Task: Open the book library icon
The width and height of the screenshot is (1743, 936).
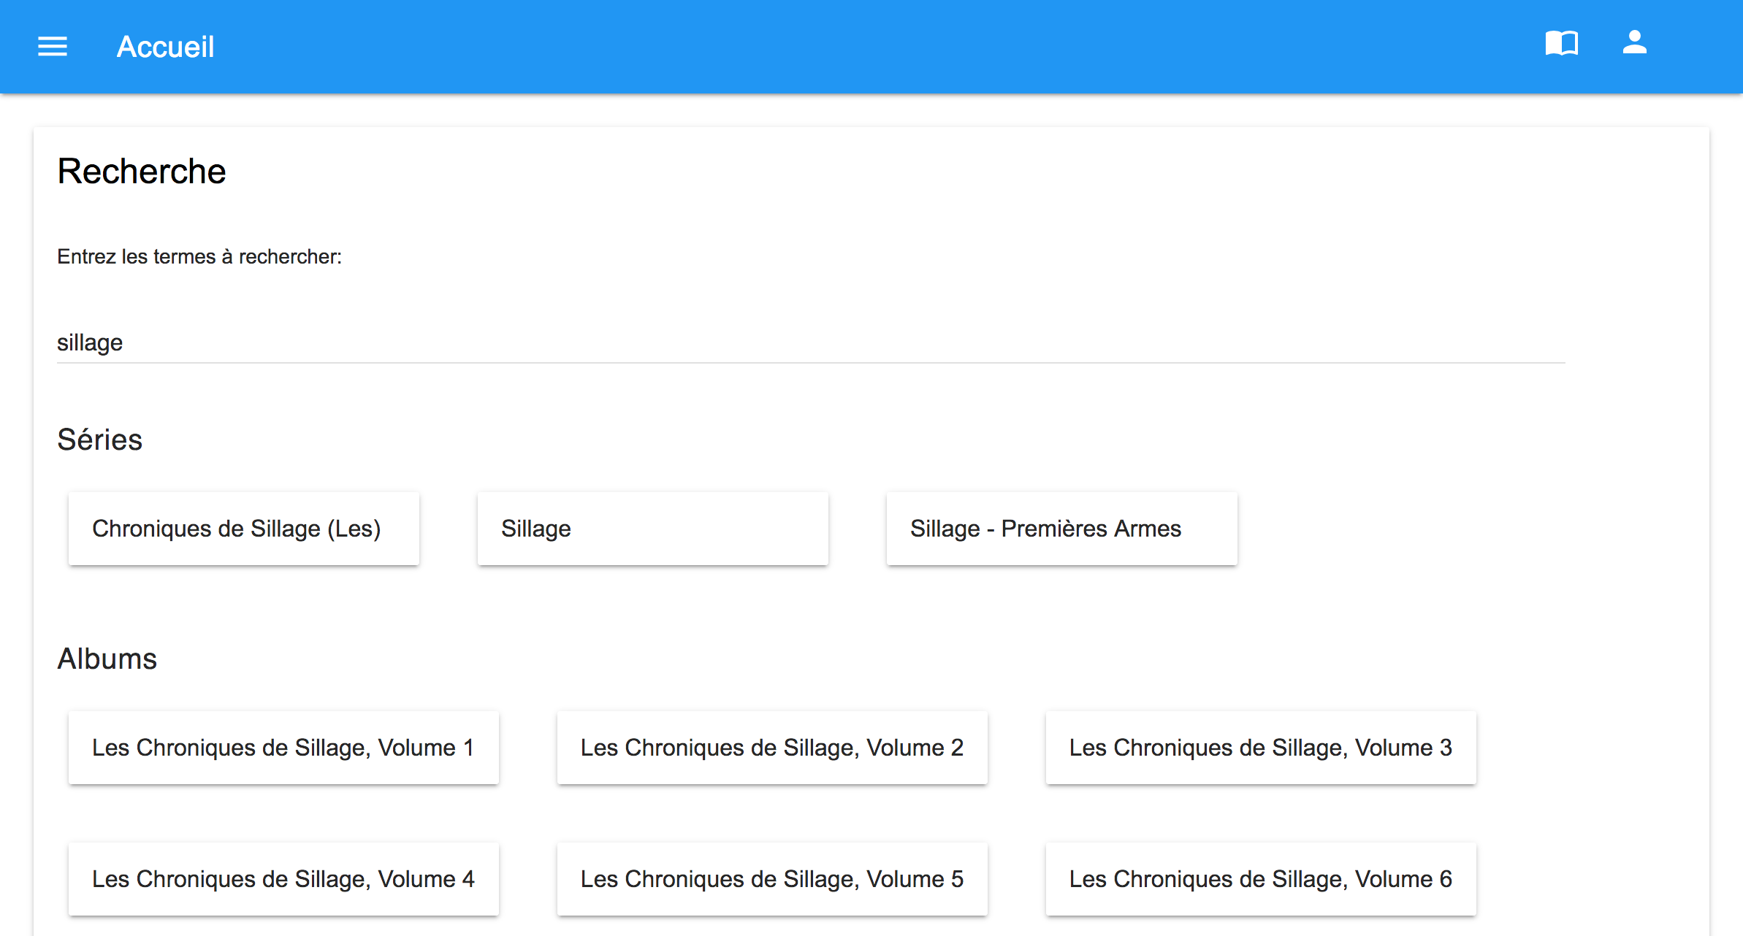Action: (x=1562, y=43)
